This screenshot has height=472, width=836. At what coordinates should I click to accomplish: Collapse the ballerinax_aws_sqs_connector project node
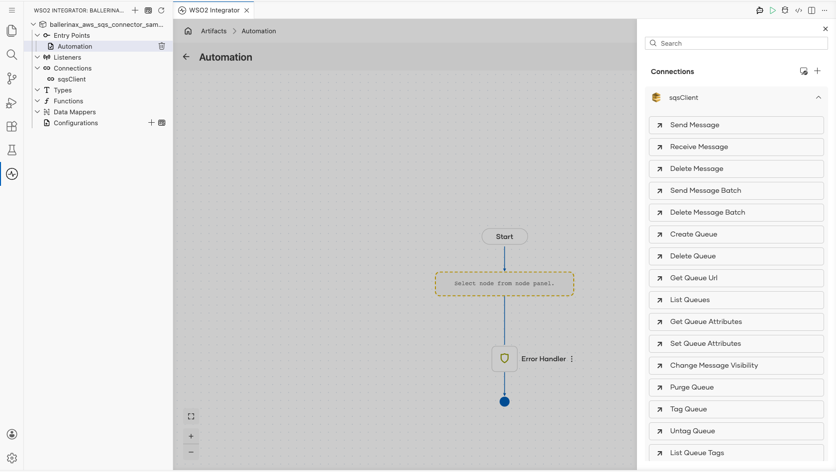[x=33, y=24]
